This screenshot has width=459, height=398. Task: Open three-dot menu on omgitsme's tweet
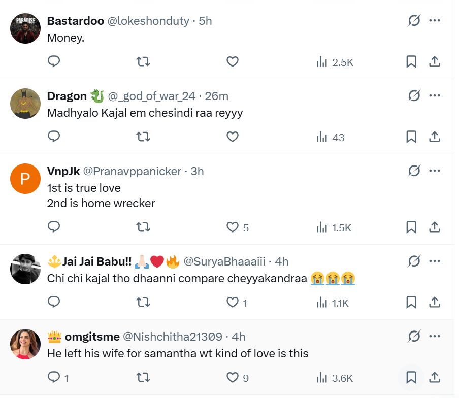(x=435, y=336)
